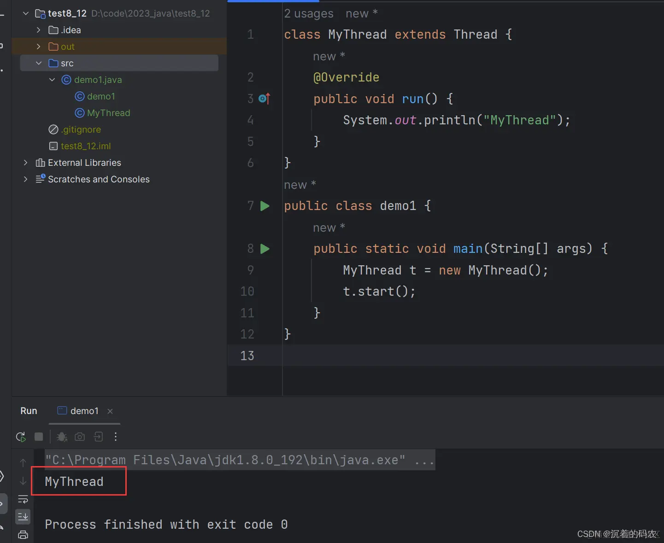The height and width of the screenshot is (543, 664).
Task: Click the demo1 class icon in tree
Action: point(80,96)
